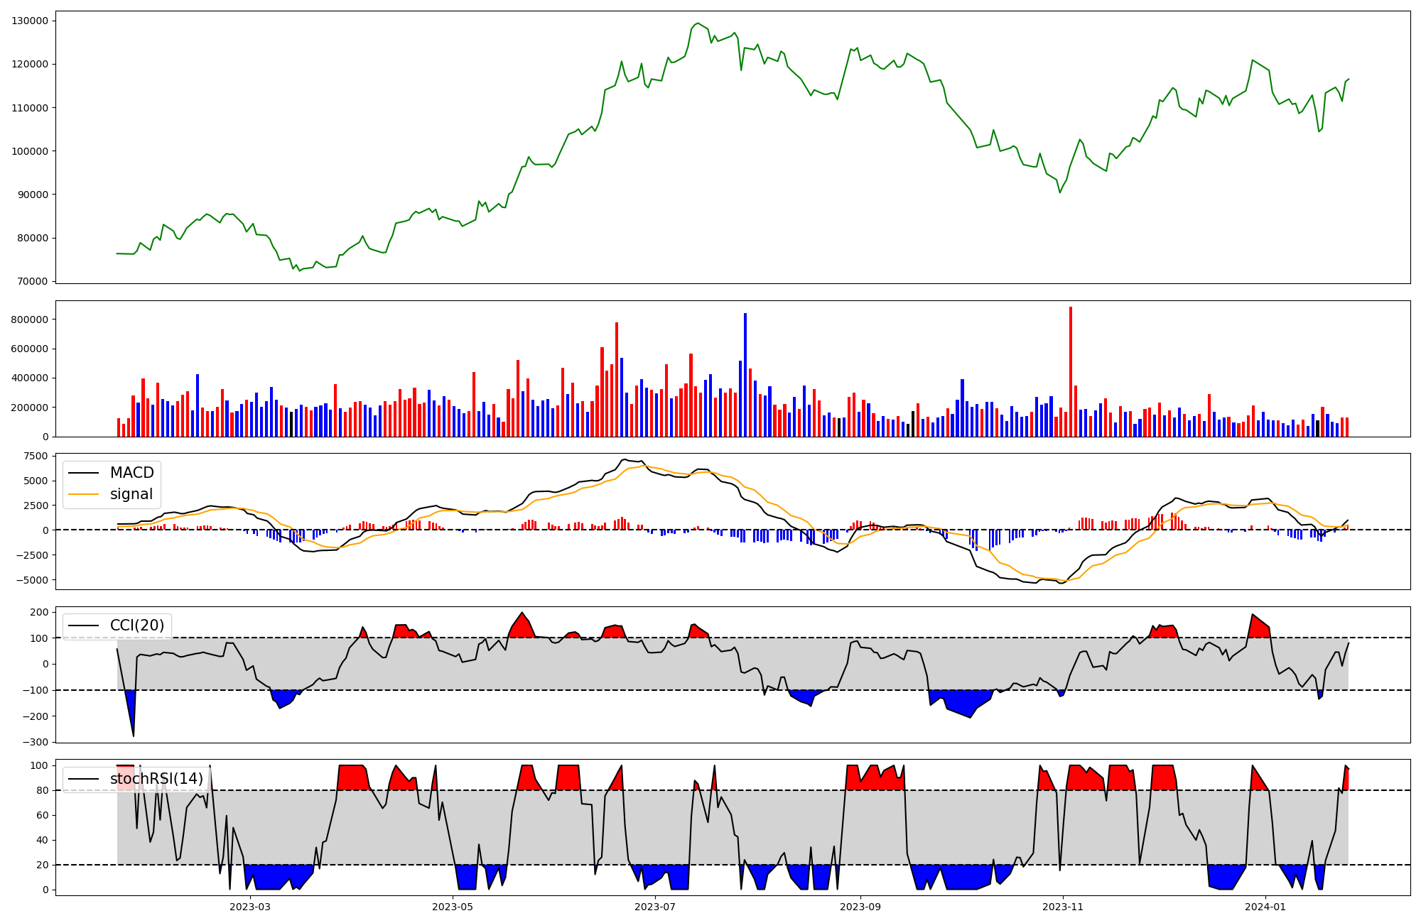Click the 130000 price axis label
This screenshot has width=1421, height=923.
point(30,21)
